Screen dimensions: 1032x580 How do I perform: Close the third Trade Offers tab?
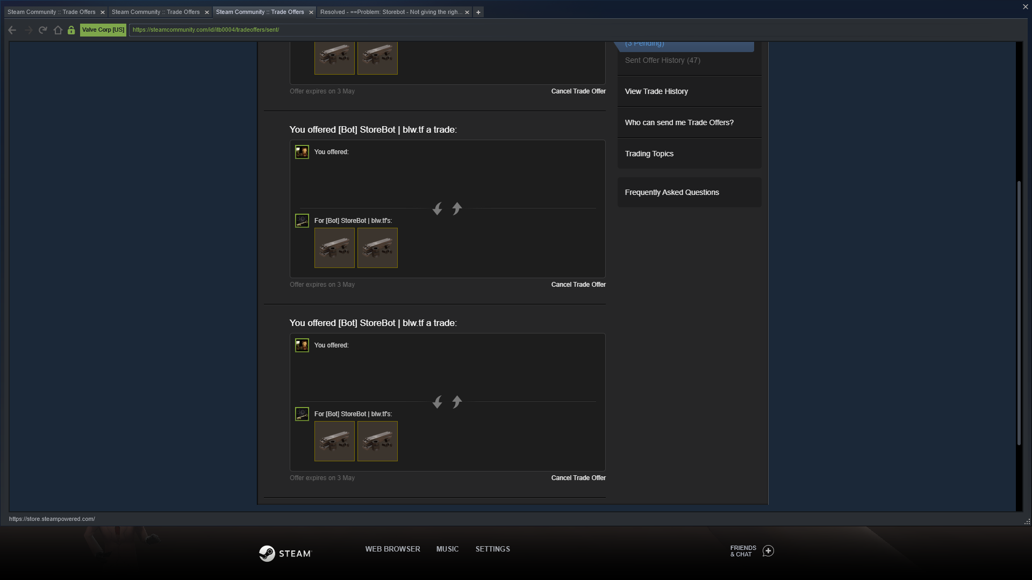coord(311,12)
